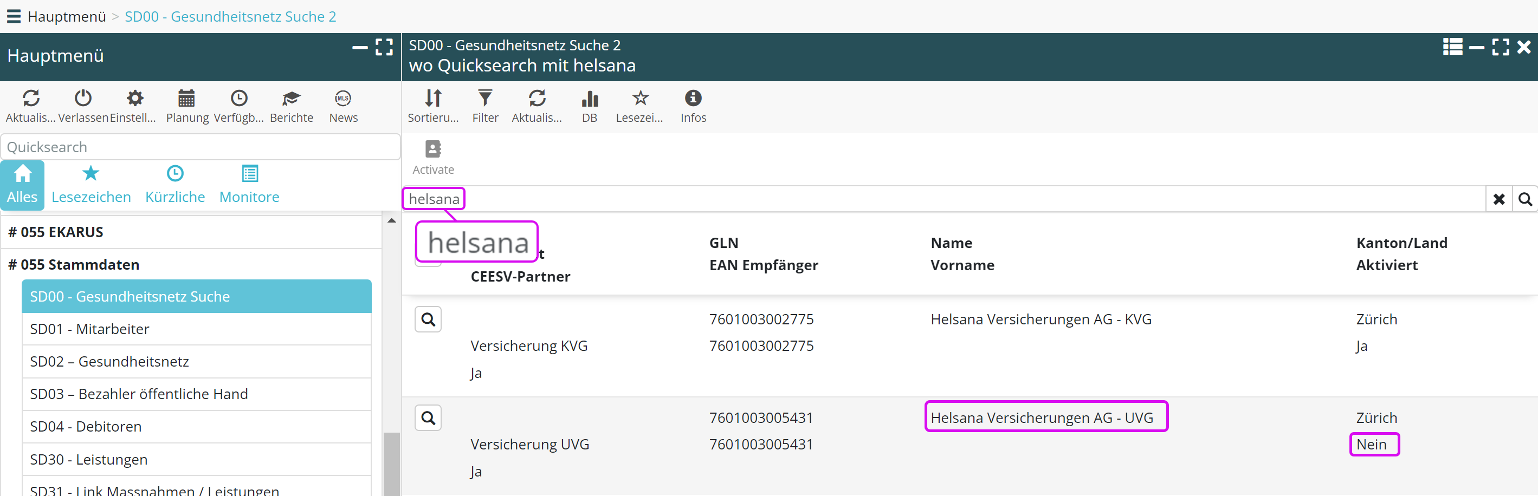Click Verlassen power icon

click(x=83, y=99)
